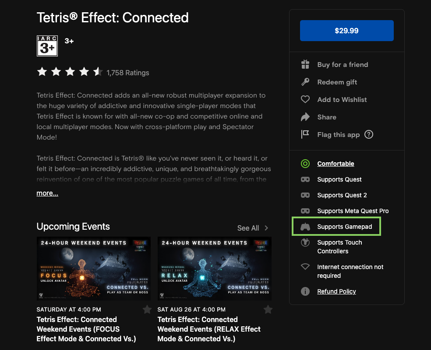Open the question mark help icon
This screenshot has width=431, height=350.
pyautogui.click(x=369, y=135)
